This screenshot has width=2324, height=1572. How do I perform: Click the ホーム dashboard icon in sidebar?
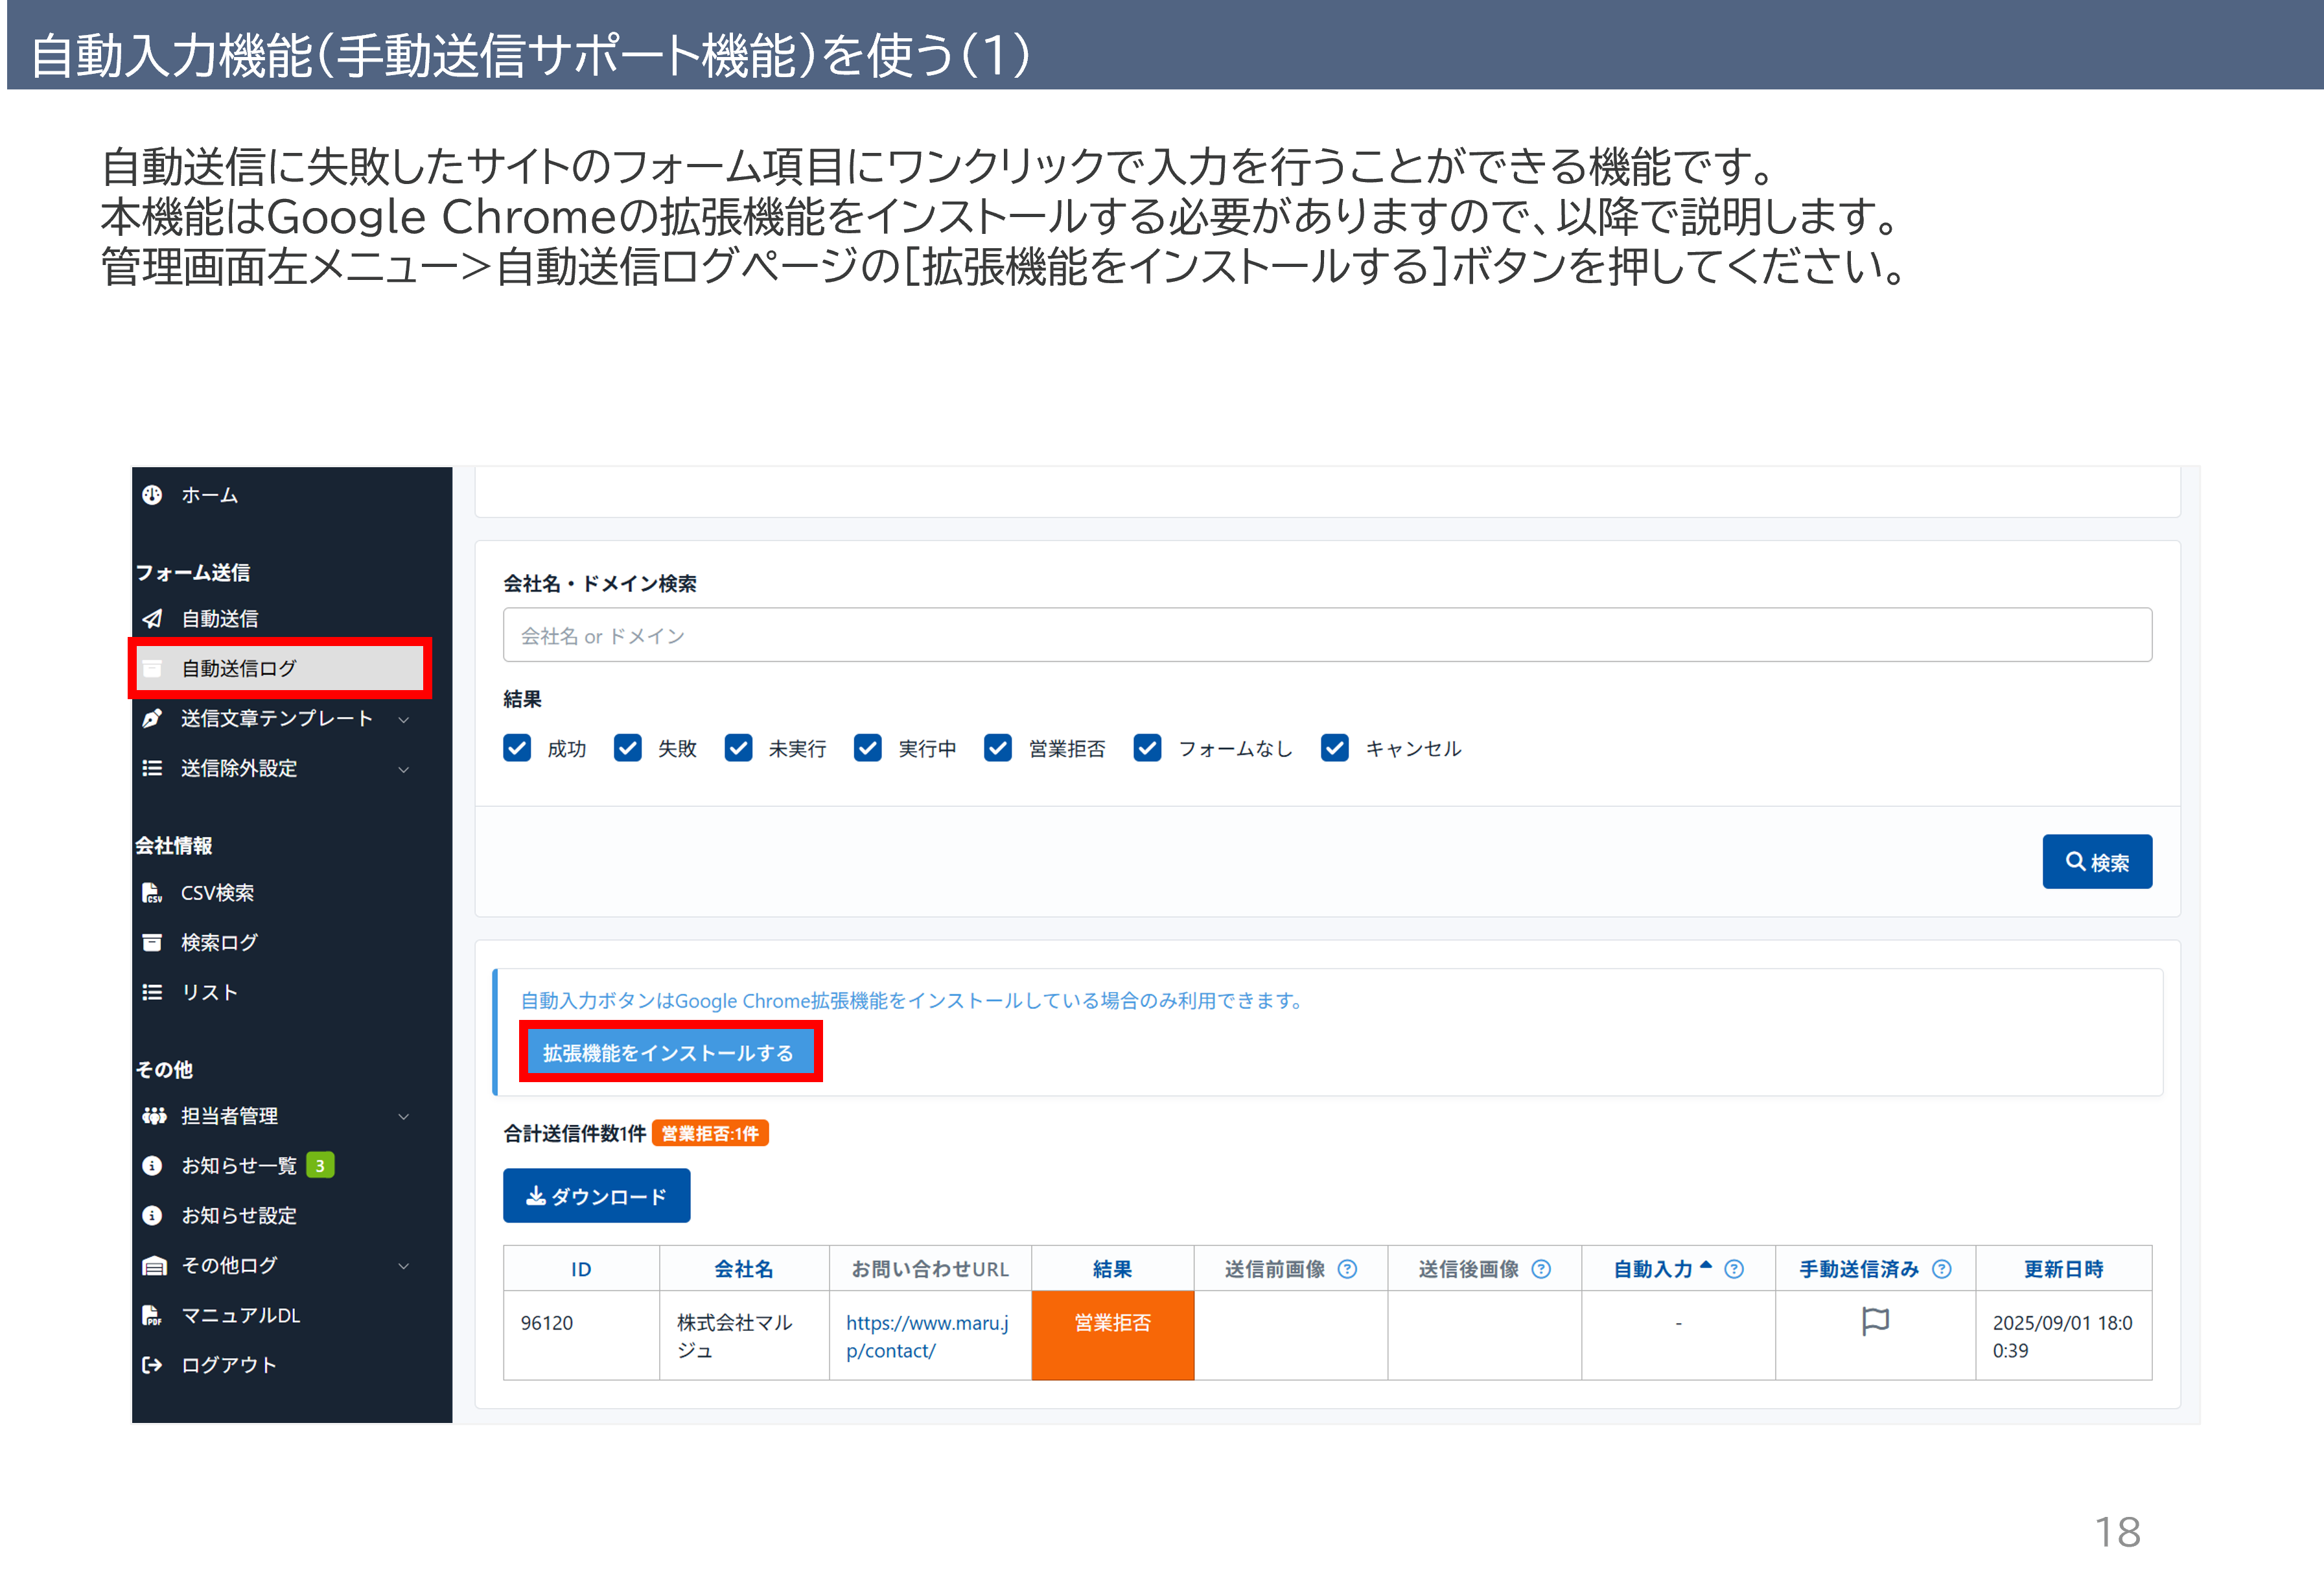tap(152, 495)
